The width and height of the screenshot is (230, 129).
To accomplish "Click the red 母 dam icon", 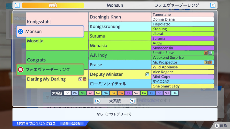I will pos(20,70).
